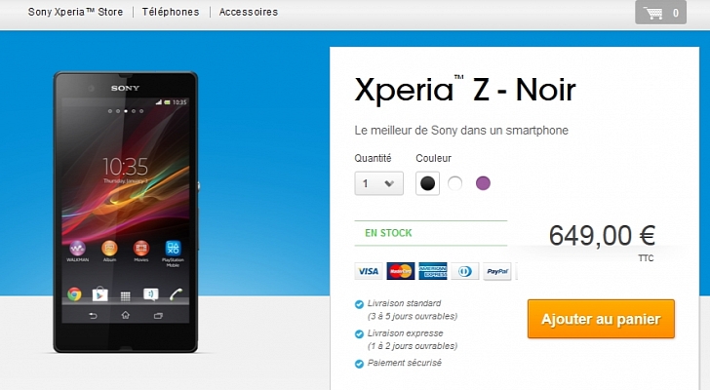Select the white colour option
This screenshot has height=390, width=710.
tap(455, 183)
